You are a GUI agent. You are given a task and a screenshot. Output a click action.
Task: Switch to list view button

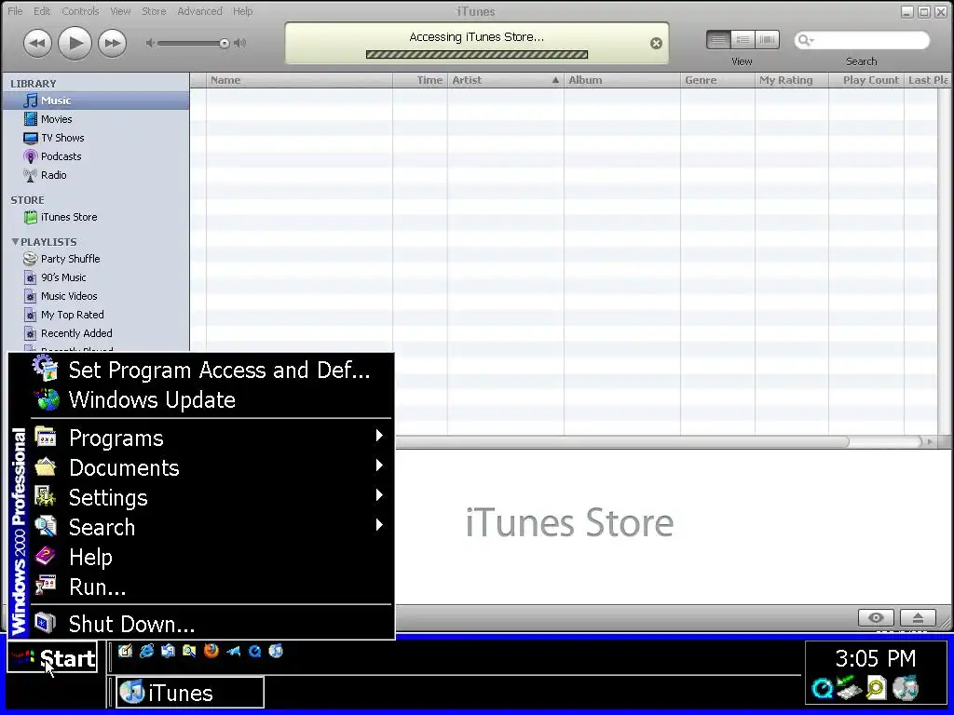(x=718, y=40)
